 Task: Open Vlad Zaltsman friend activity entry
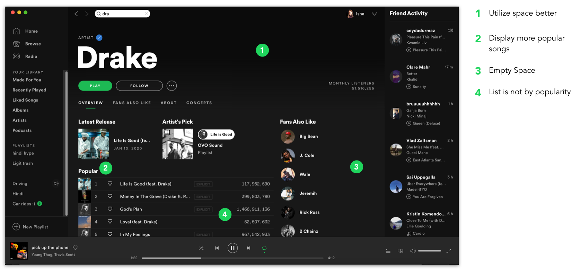(421, 150)
